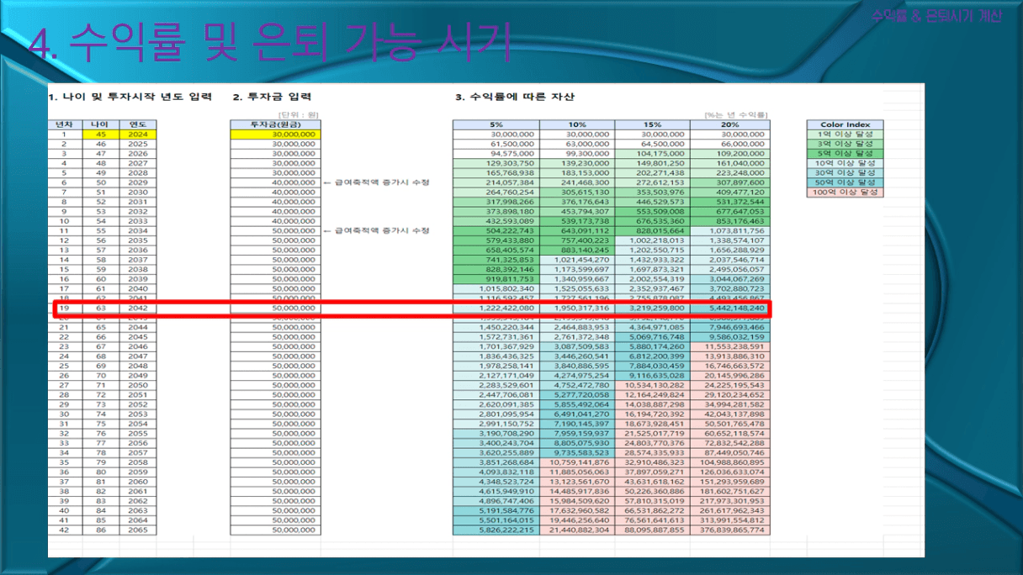
Task: Click the slide title '4. 수익률 및 은퇴 가능 시기'
Action: [x=270, y=44]
